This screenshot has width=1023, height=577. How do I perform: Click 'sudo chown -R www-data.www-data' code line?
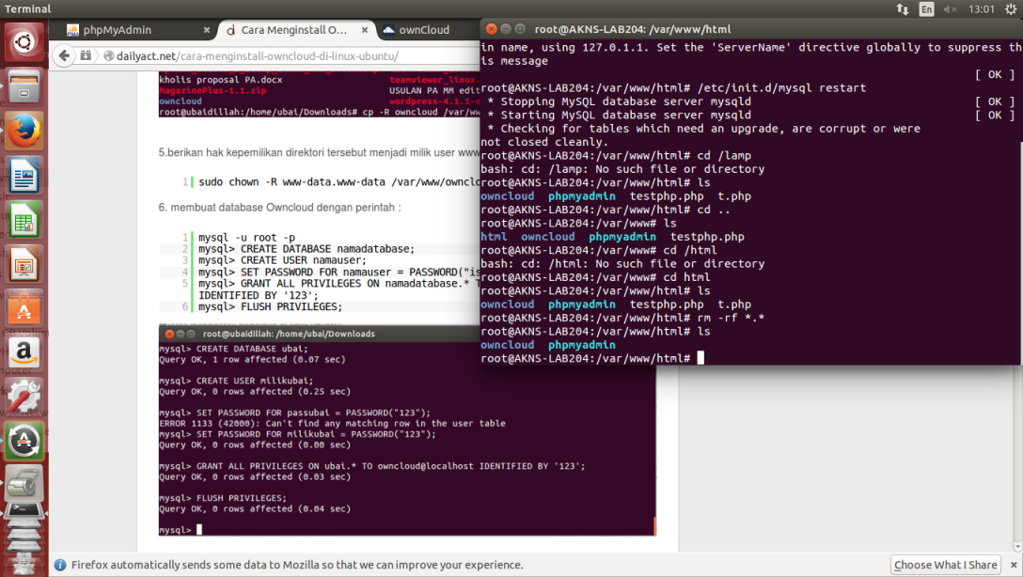pos(339,182)
